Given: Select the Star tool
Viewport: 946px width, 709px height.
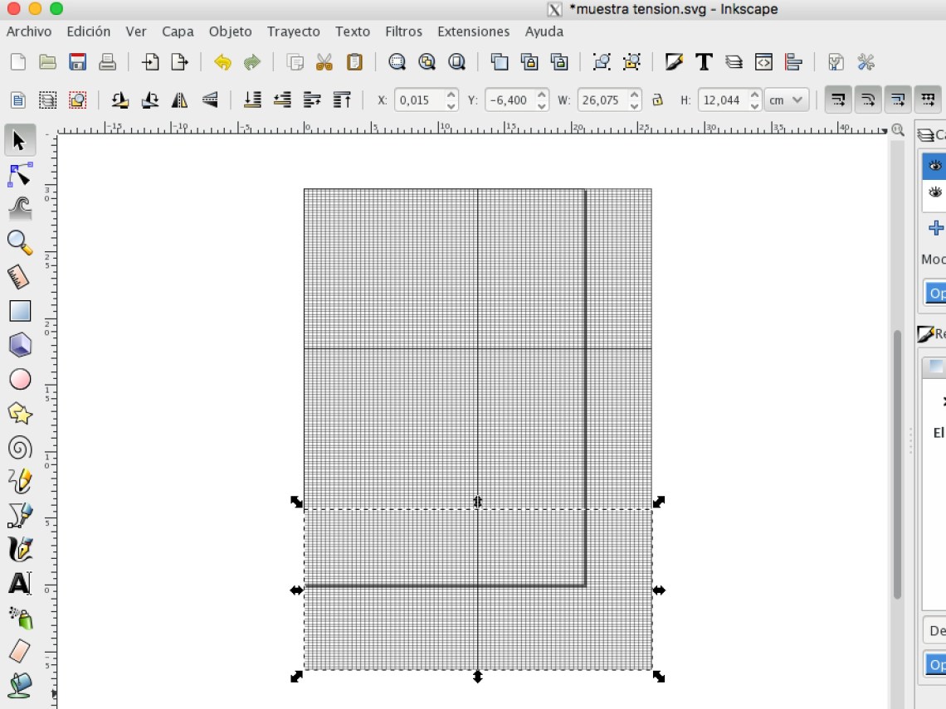Looking at the screenshot, I should point(20,413).
